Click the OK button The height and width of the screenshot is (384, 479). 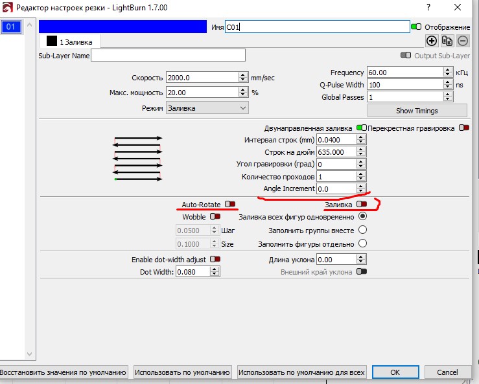[395, 372]
